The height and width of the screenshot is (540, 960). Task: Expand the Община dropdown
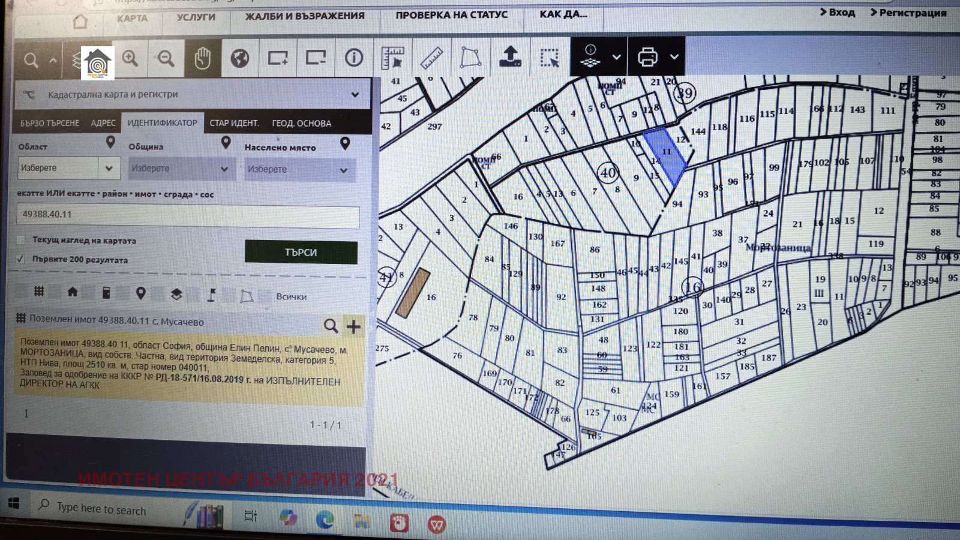click(x=179, y=169)
